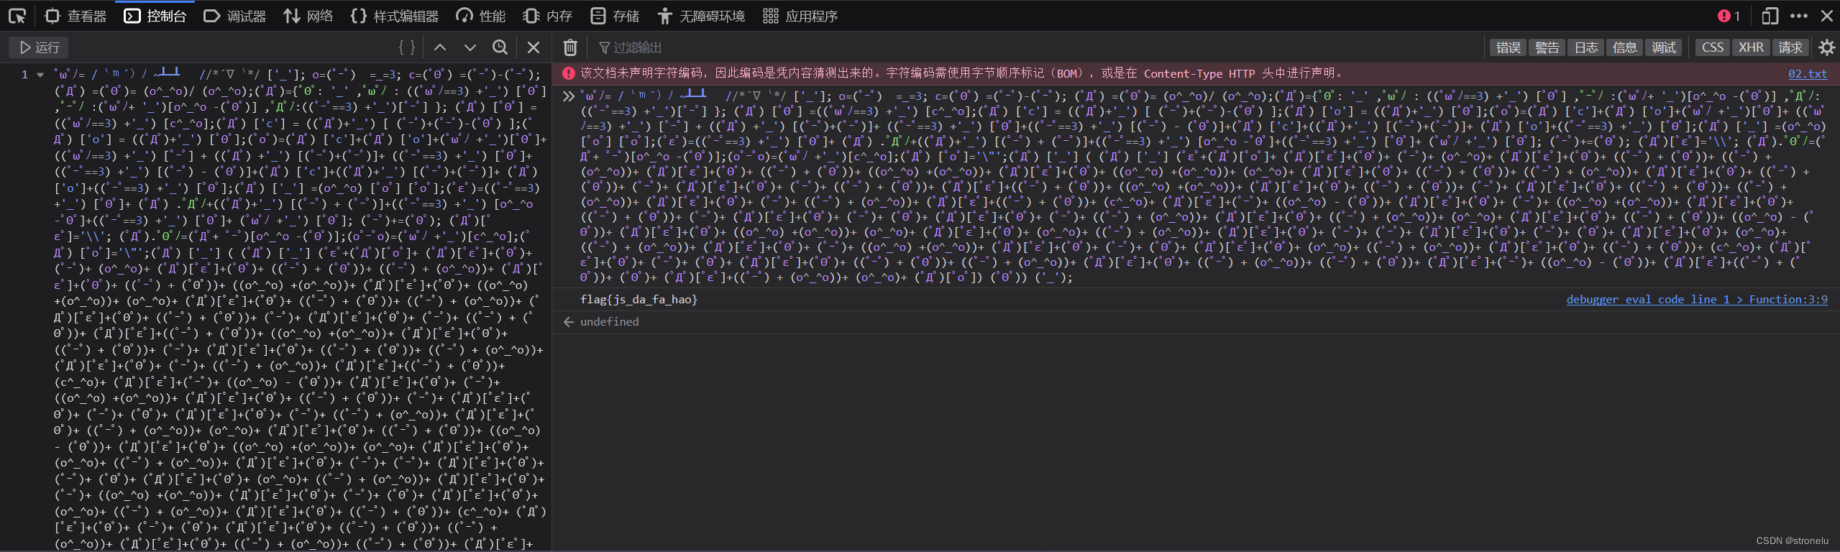Collapse the line 1 fold arrow
Screen dimensions: 1840x552
tap(40, 75)
